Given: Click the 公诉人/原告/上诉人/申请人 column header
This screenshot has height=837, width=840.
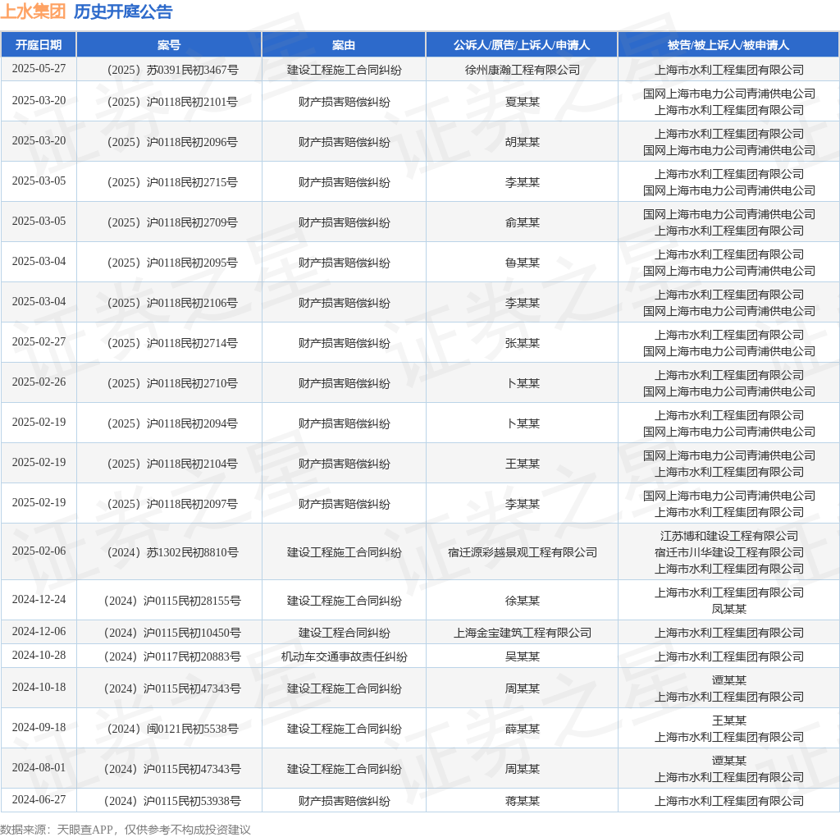Looking at the screenshot, I should point(522,45).
